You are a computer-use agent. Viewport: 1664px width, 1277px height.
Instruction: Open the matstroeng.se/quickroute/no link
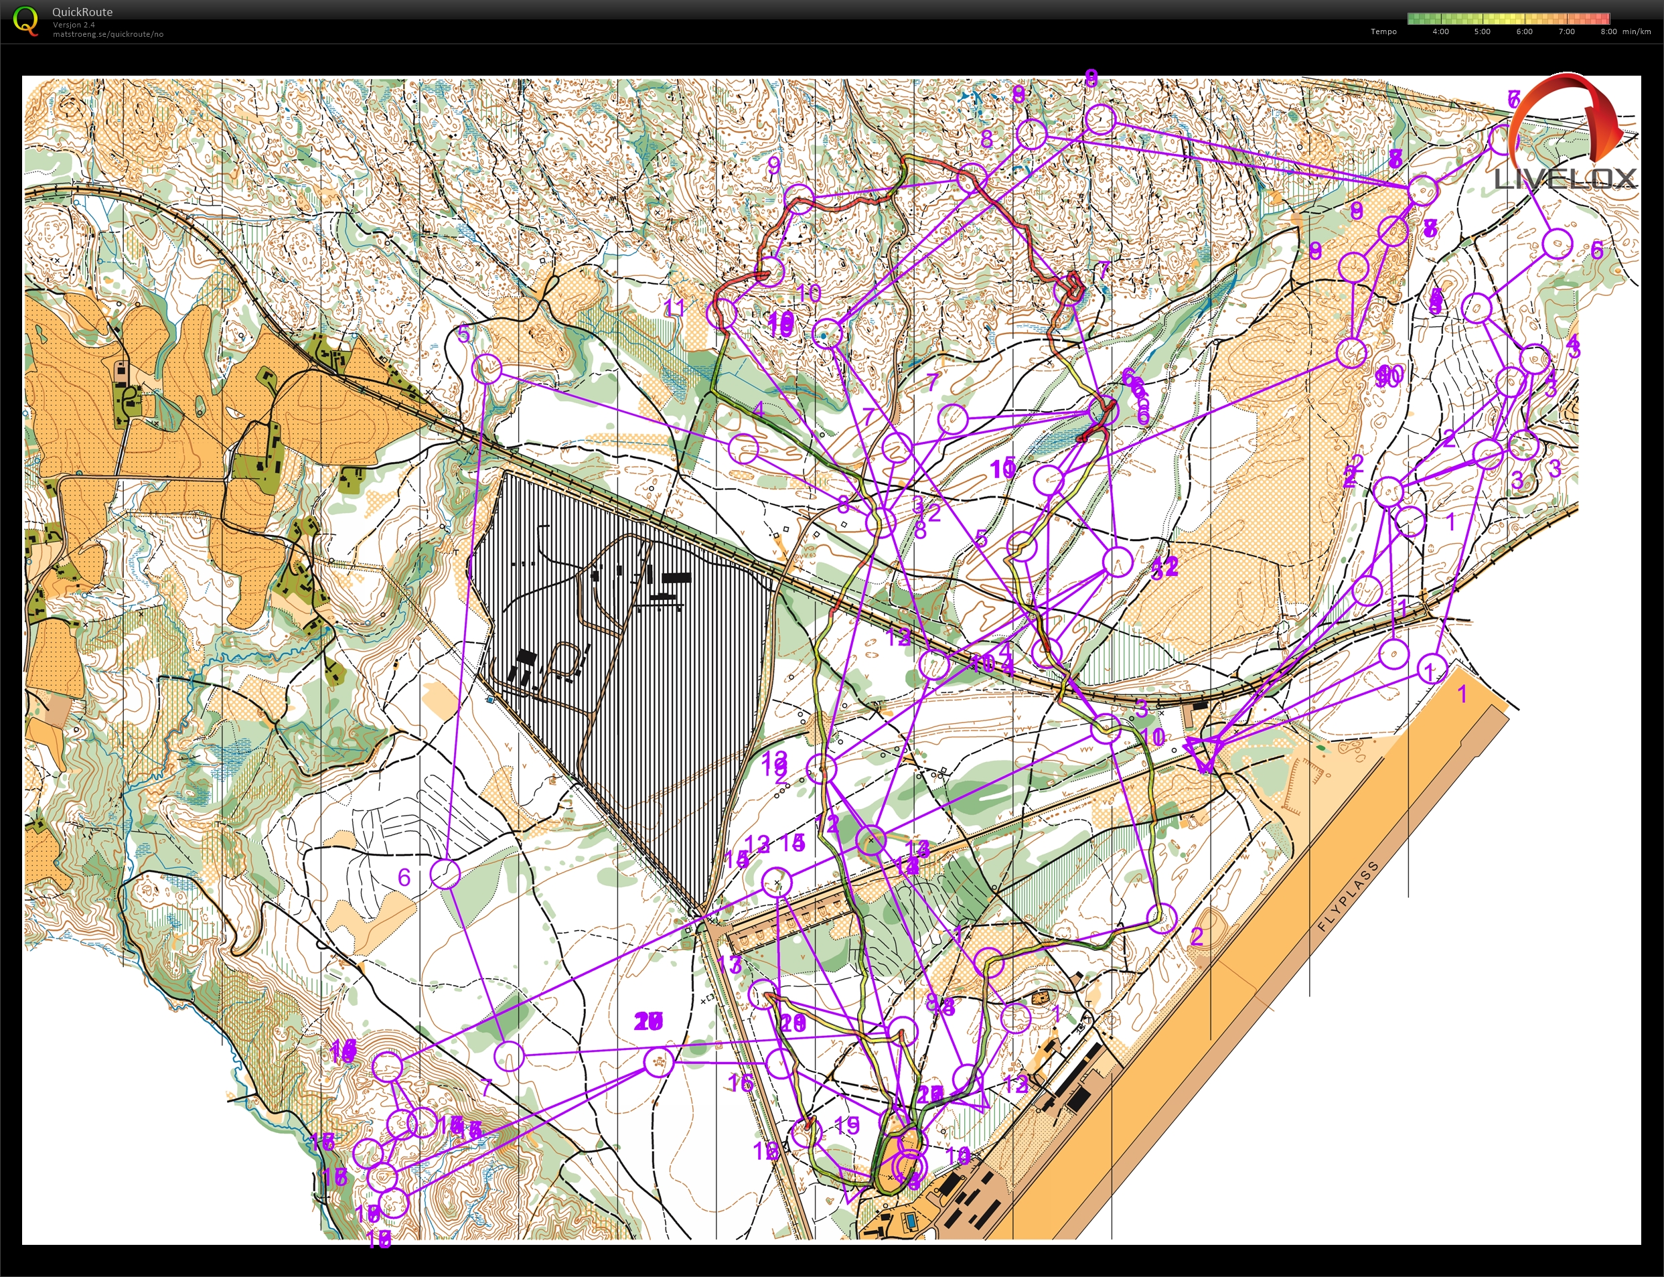click(x=108, y=34)
